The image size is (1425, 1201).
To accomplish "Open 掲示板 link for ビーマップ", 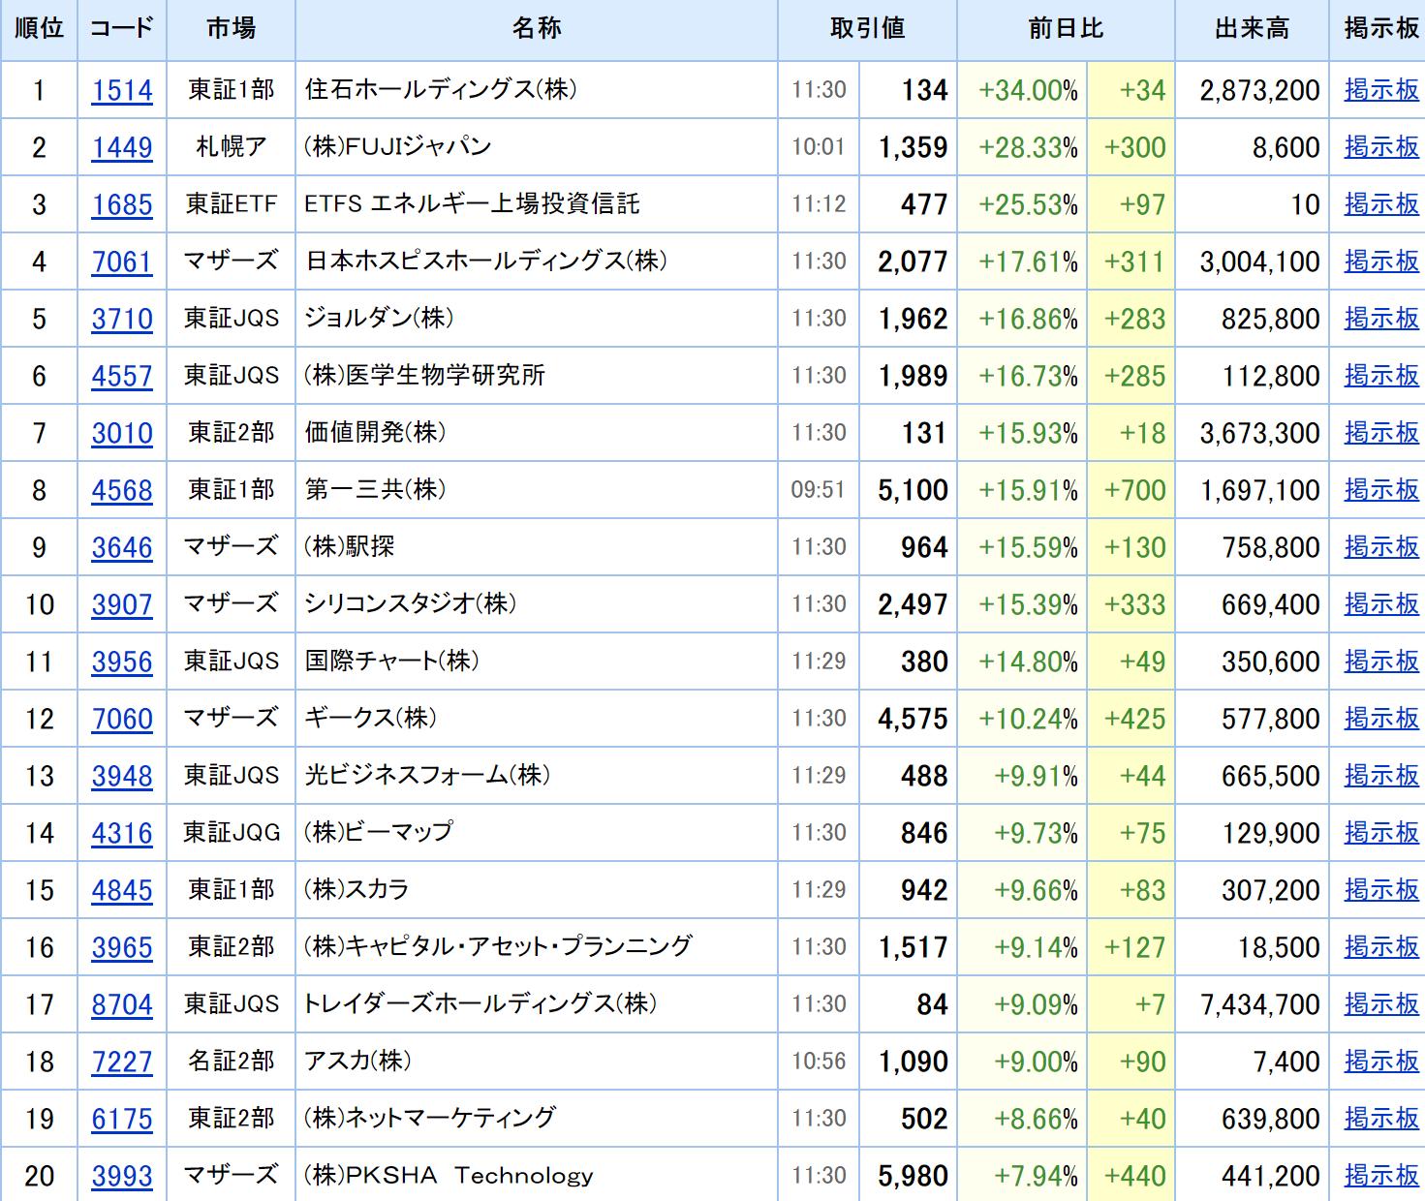I will coord(1381,833).
